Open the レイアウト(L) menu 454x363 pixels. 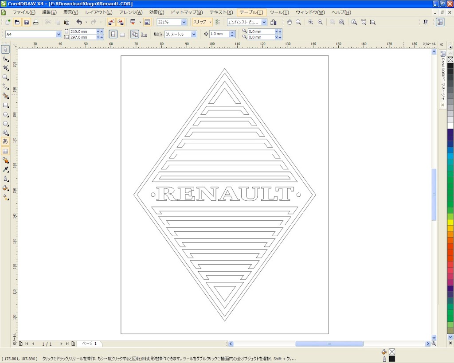98,12
